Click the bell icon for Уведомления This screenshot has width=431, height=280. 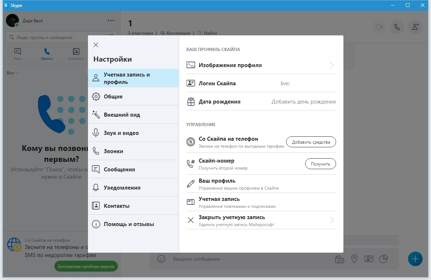pyautogui.click(x=96, y=187)
